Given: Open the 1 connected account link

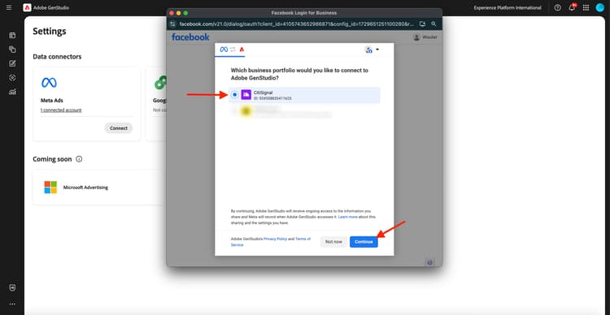Looking at the screenshot, I should click(x=61, y=110).
